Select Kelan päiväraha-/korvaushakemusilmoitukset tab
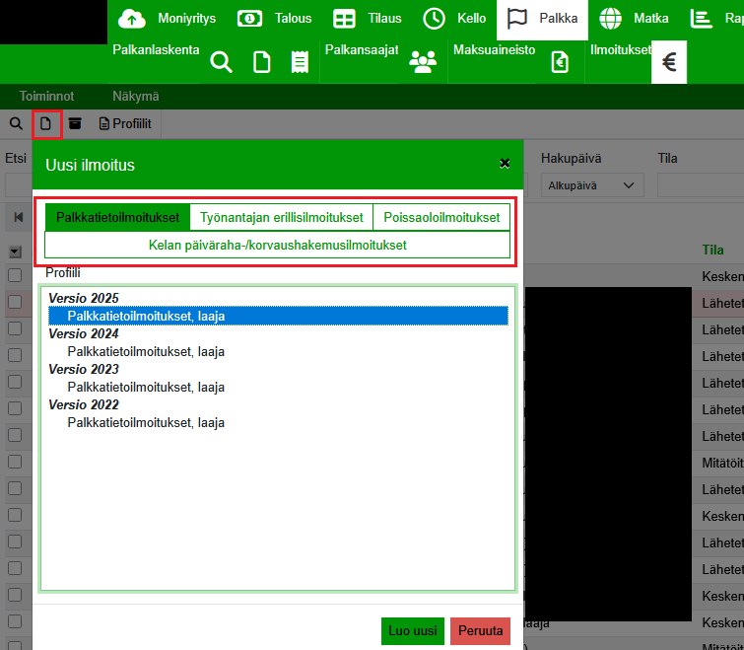Image resolution: width=744 pixels, height=650 pixels. click(x=277, y=245)
